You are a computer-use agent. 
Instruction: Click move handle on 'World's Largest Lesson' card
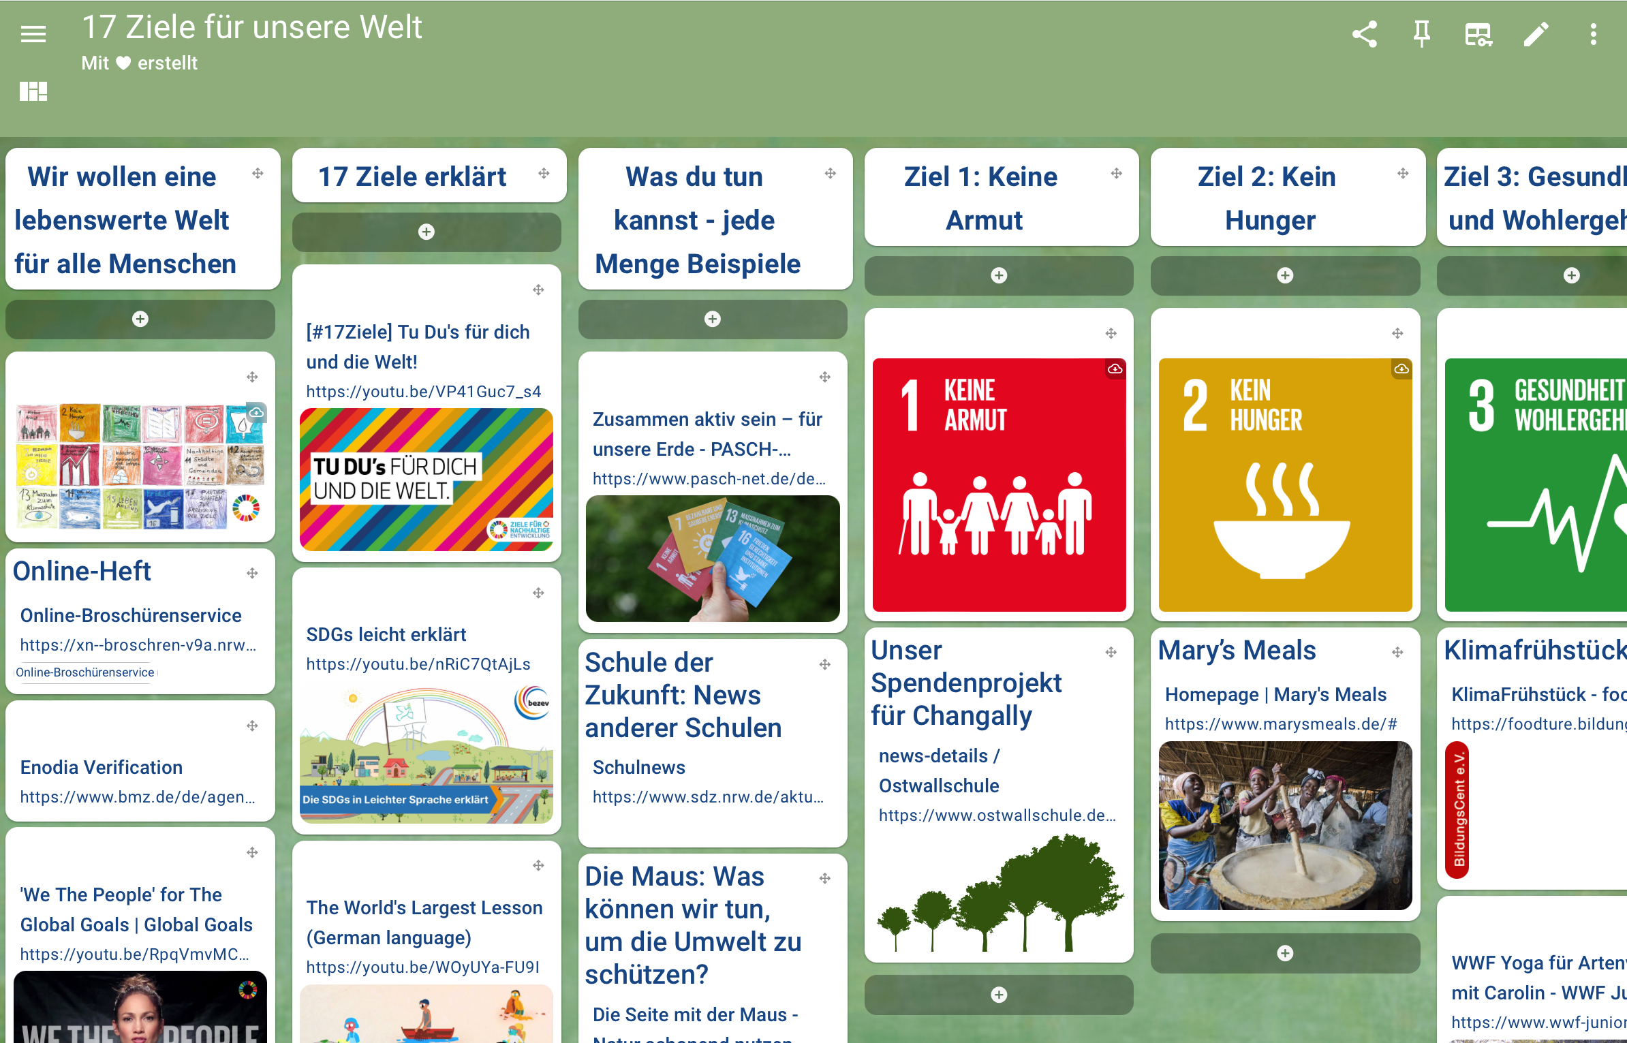[538, 865]
